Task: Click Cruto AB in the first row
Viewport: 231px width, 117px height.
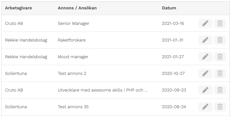Action: click(x=14, y=23)
